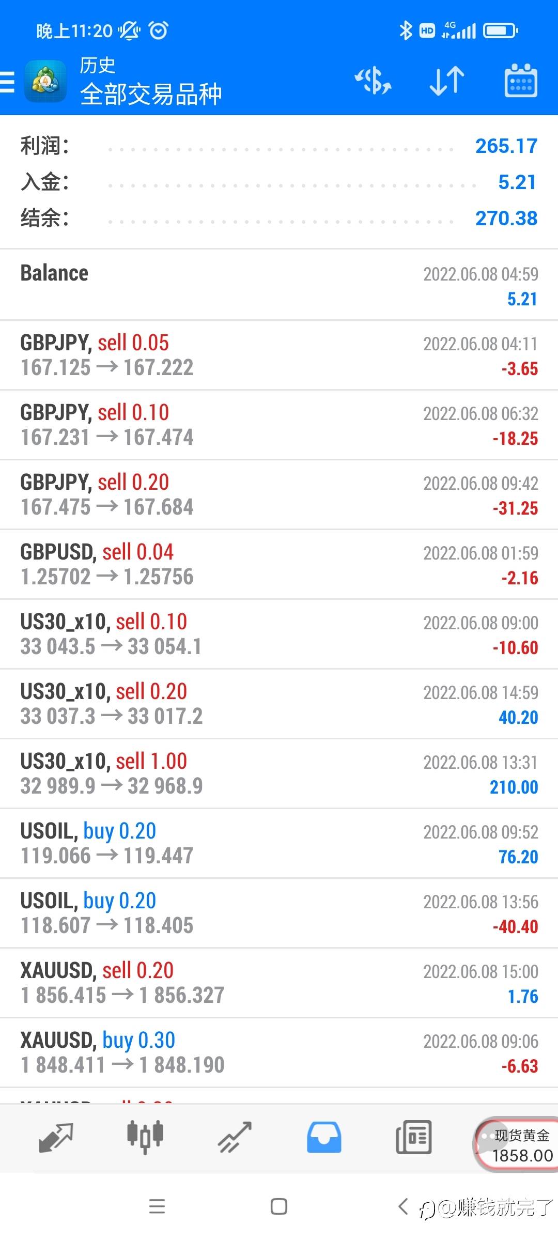Image resolution: width=558 pixels, height=1240 pixels.
Task: Select the History inbox tab
Action: pos(324,1137)
